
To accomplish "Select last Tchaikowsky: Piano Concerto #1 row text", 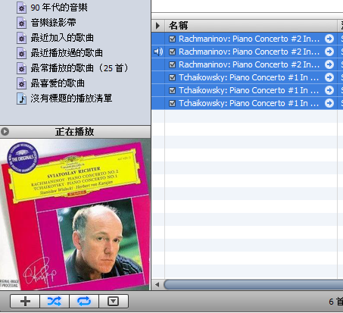I will [x=249, y=103].
